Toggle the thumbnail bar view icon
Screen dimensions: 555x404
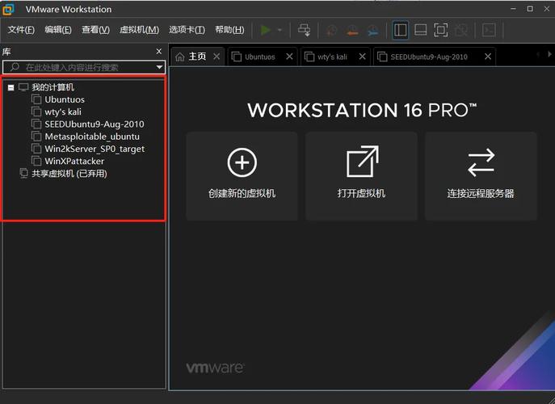[x=421, y=30]
